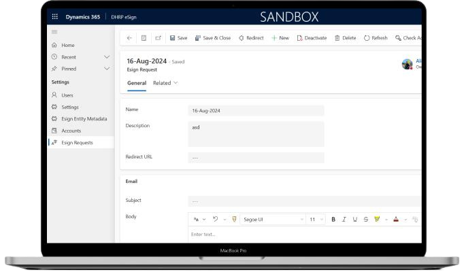
Task: Click the Redirect URL input field
Action: pos(256,157)
